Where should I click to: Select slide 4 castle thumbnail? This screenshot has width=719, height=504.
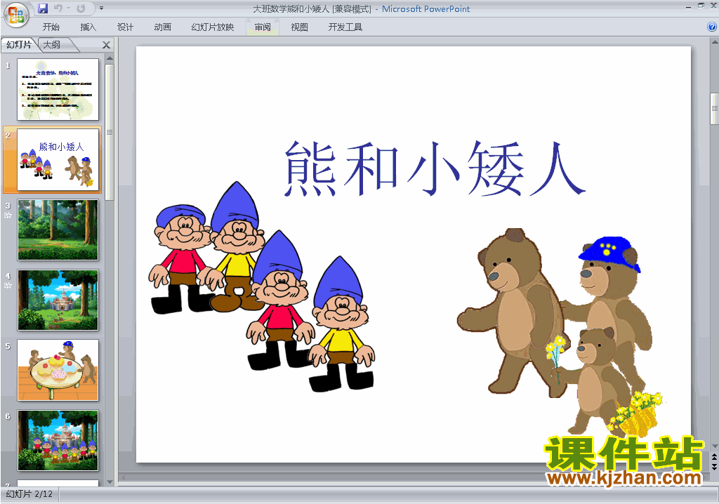pos(58,300)
